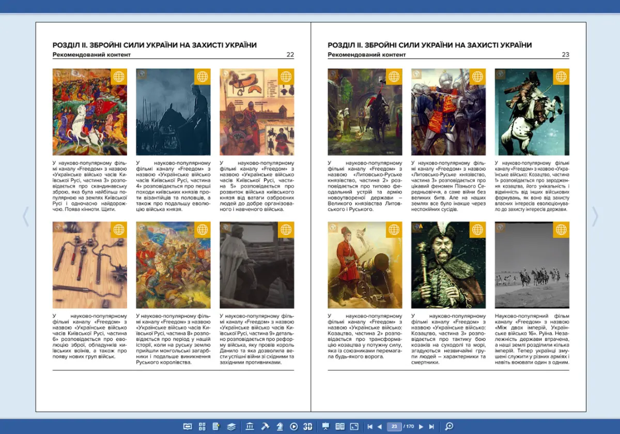Open the thumbnails grid view icon
The height and width of the screenshot is (434, 620).
(202, 426)
